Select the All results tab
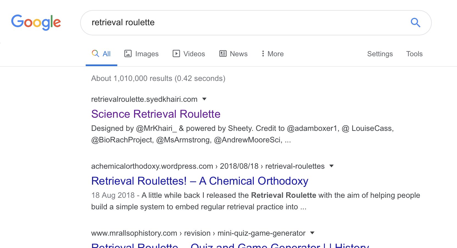 101,54
